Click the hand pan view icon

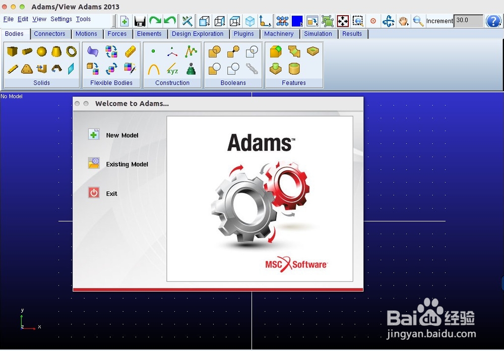click(x=403, y=21)
